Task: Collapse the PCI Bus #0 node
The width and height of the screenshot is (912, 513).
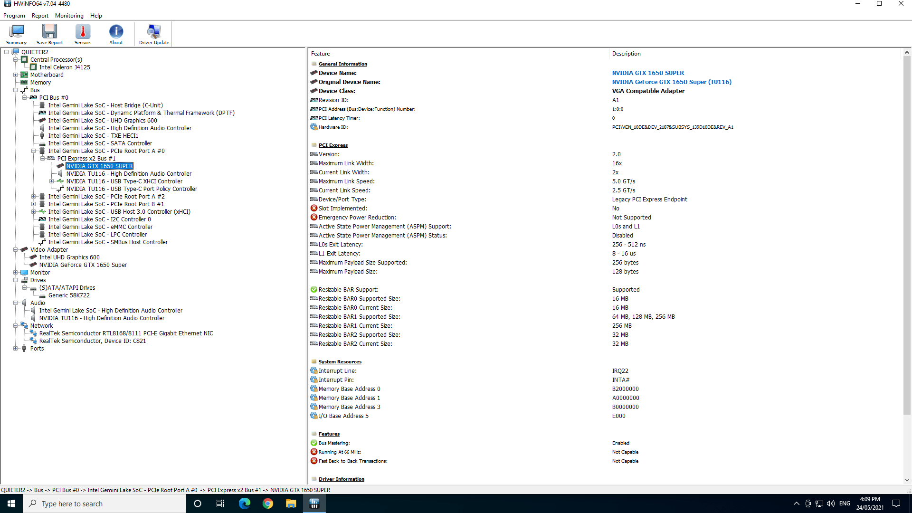Action: [25, 98]
